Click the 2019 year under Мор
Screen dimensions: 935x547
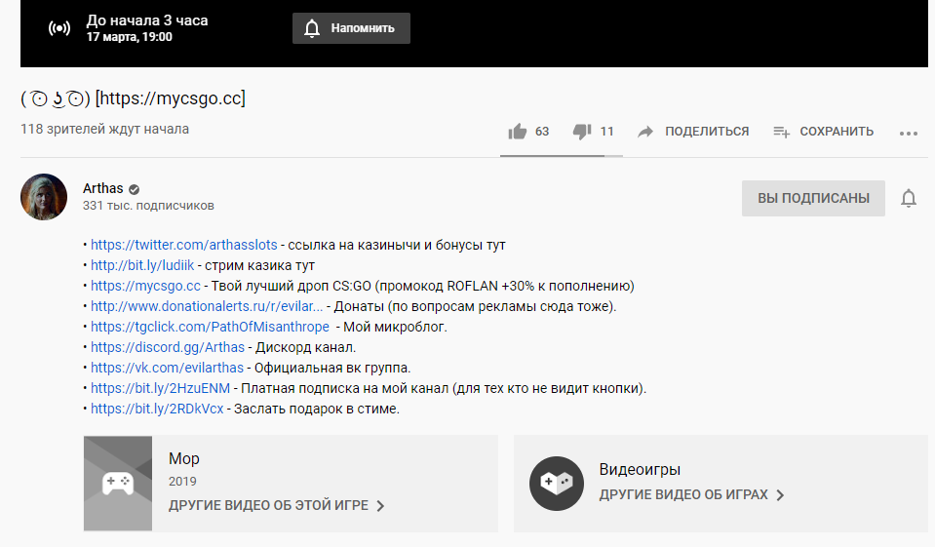point(182,482)
